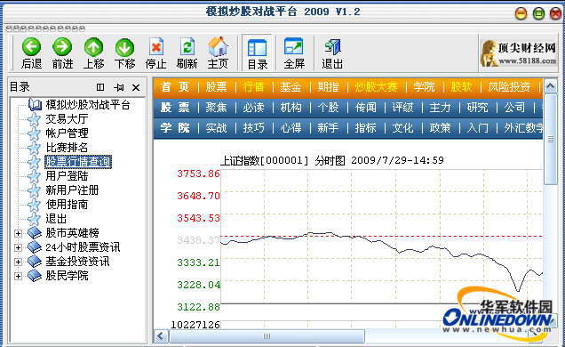Pin the 目录 panel with the pushpin

coord(119,87)
